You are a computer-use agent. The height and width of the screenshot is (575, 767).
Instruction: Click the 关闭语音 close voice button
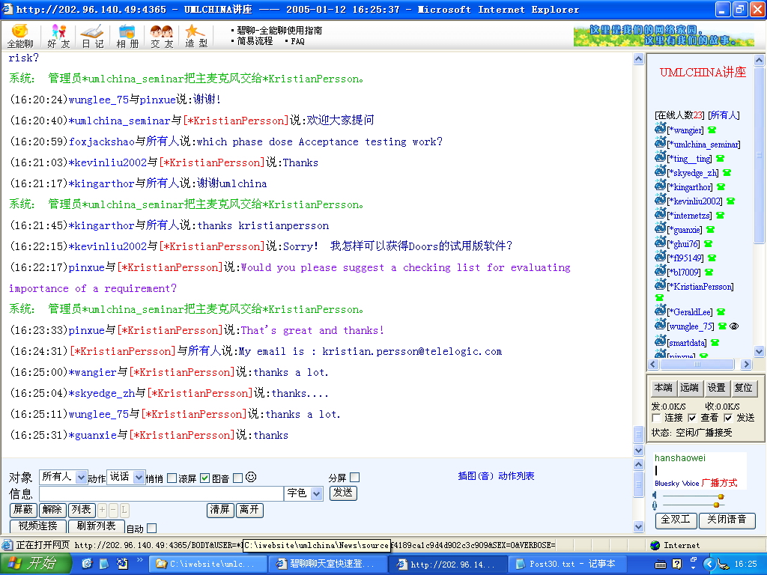[727, 520]
